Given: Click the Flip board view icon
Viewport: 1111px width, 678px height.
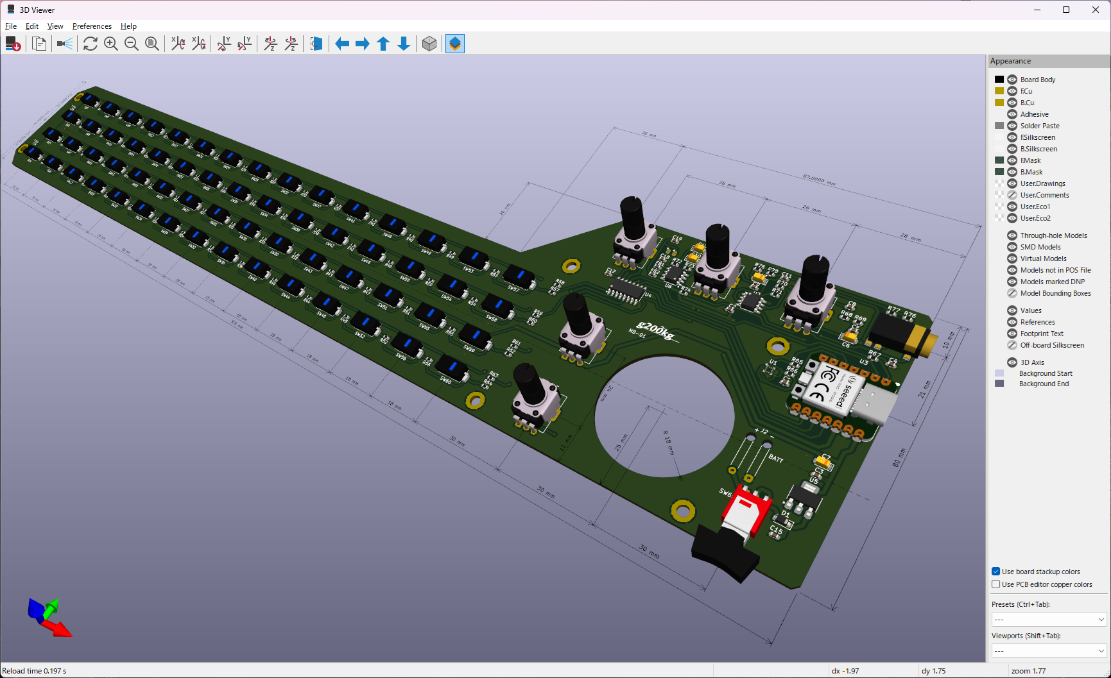Looking at the screenshot, I should point(316,44).
